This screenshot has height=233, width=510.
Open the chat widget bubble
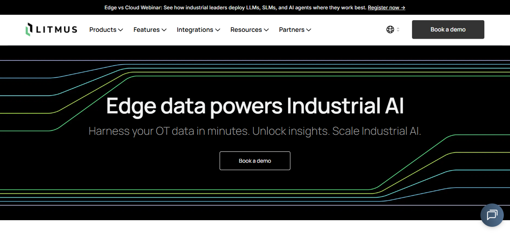(492, 215)
